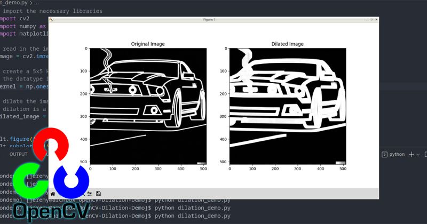Click the 'cv2.imre' code line
The image size is (427, 224).
click(24, 57)
